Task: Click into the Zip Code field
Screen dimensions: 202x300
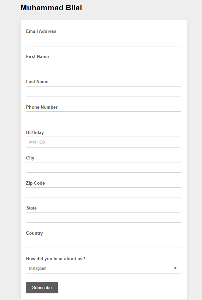Action: click(103, 193)
